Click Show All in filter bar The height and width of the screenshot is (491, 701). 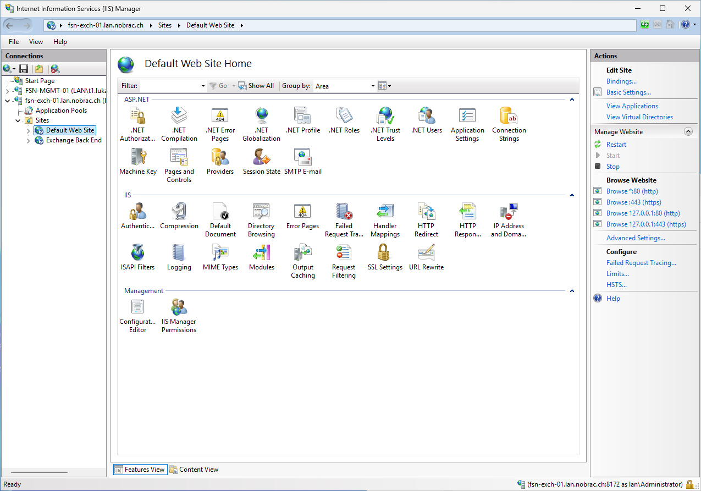256,86
